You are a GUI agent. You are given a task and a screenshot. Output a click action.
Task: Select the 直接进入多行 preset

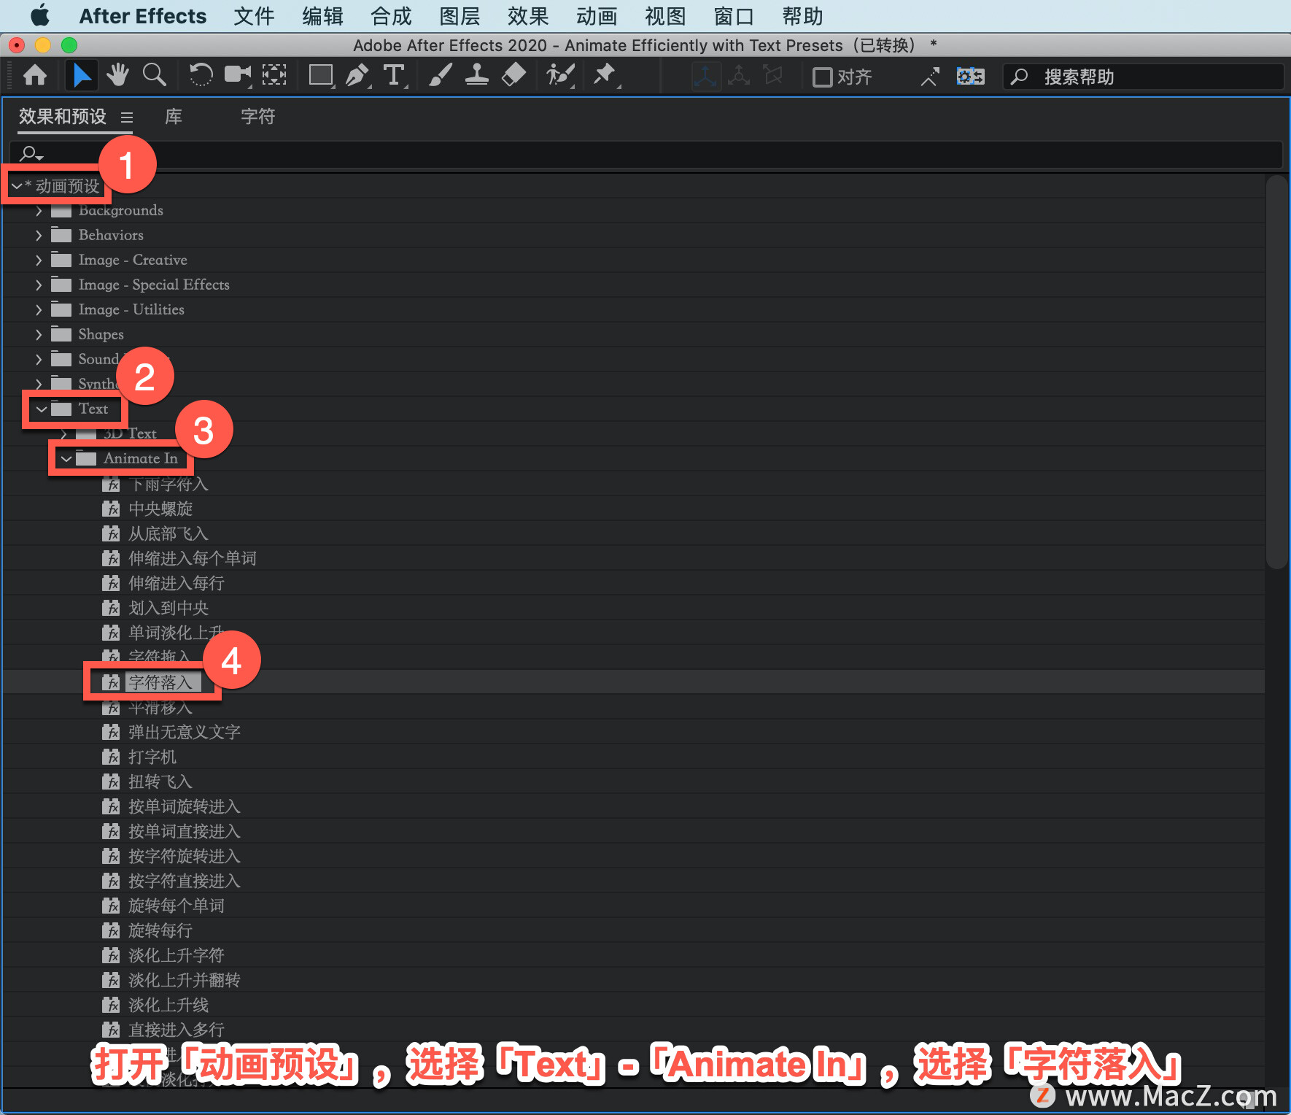pos(177,1030)
